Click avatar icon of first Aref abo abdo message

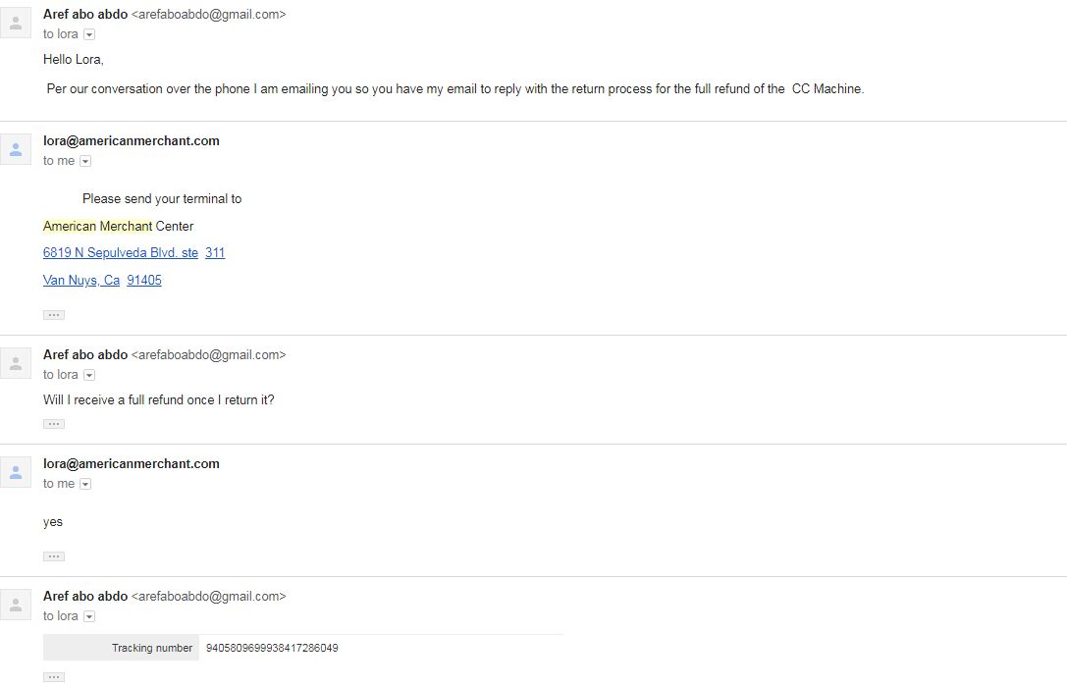pos(15,24)
